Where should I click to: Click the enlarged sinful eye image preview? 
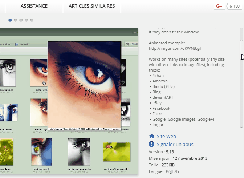point(84,86)
